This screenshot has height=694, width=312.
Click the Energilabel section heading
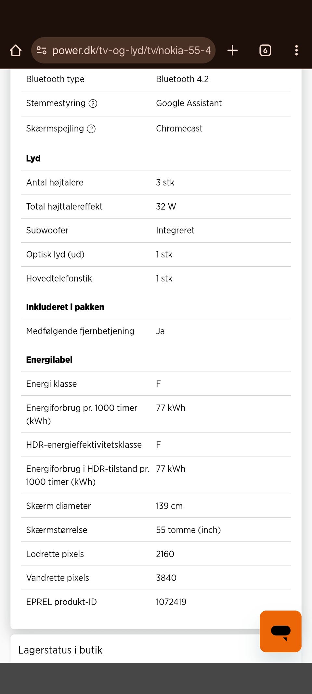[x=49, y=360]
